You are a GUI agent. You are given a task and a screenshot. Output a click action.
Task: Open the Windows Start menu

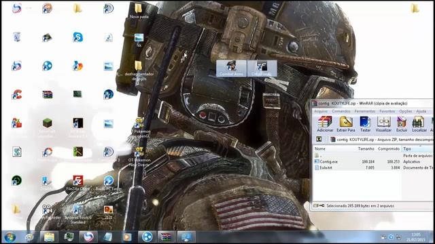pos(10,237)
